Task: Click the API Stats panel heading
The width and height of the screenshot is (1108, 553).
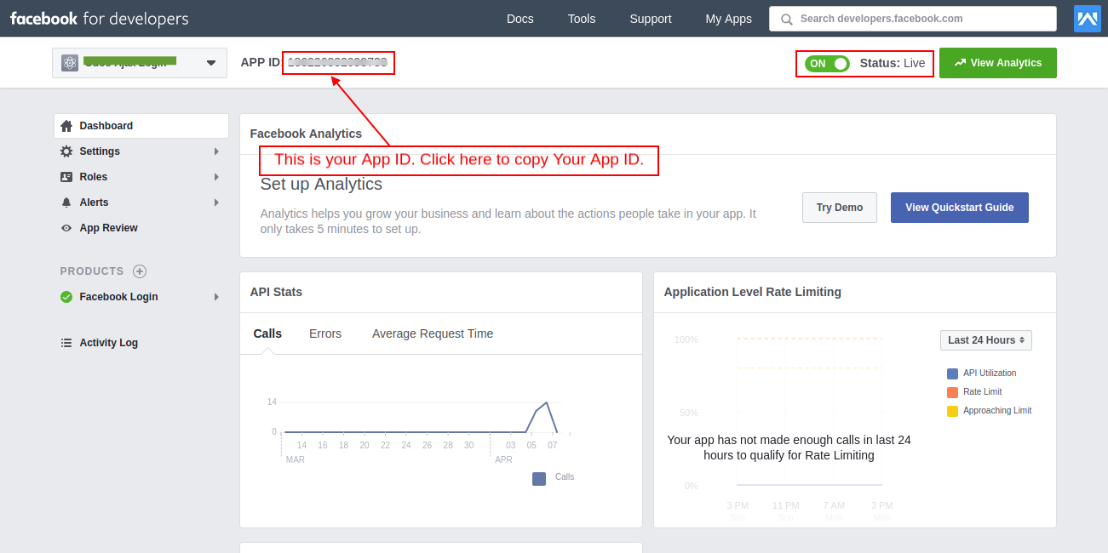Action: (276, 292)
